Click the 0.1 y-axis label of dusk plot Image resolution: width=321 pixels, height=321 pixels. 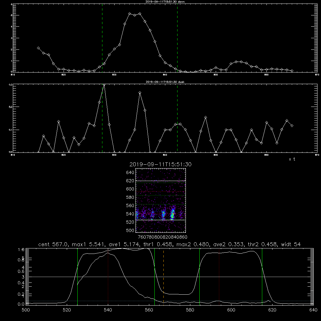(11, 130)
